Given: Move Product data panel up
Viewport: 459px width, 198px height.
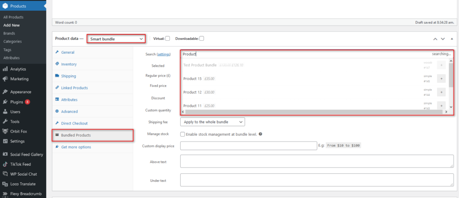Looking at the screenshot, I should click(435, 39).
